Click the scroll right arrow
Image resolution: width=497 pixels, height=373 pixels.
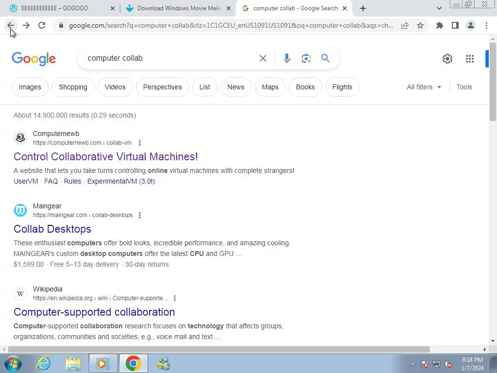click(485, 350)
